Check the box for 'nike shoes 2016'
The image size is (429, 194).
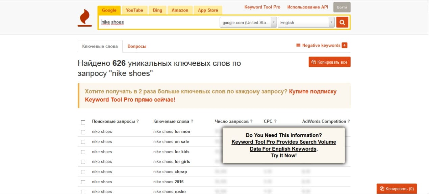point(83,182)
